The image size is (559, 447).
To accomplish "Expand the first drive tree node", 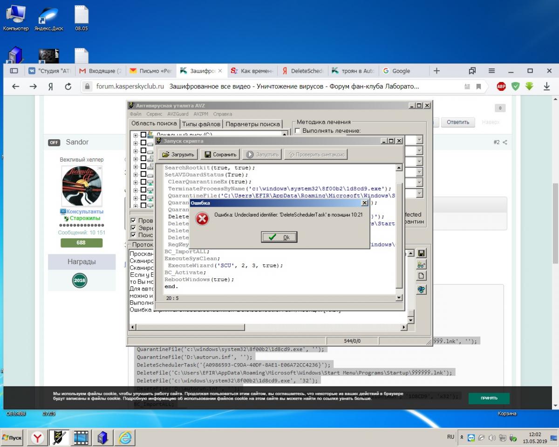I will pos(136,135).
